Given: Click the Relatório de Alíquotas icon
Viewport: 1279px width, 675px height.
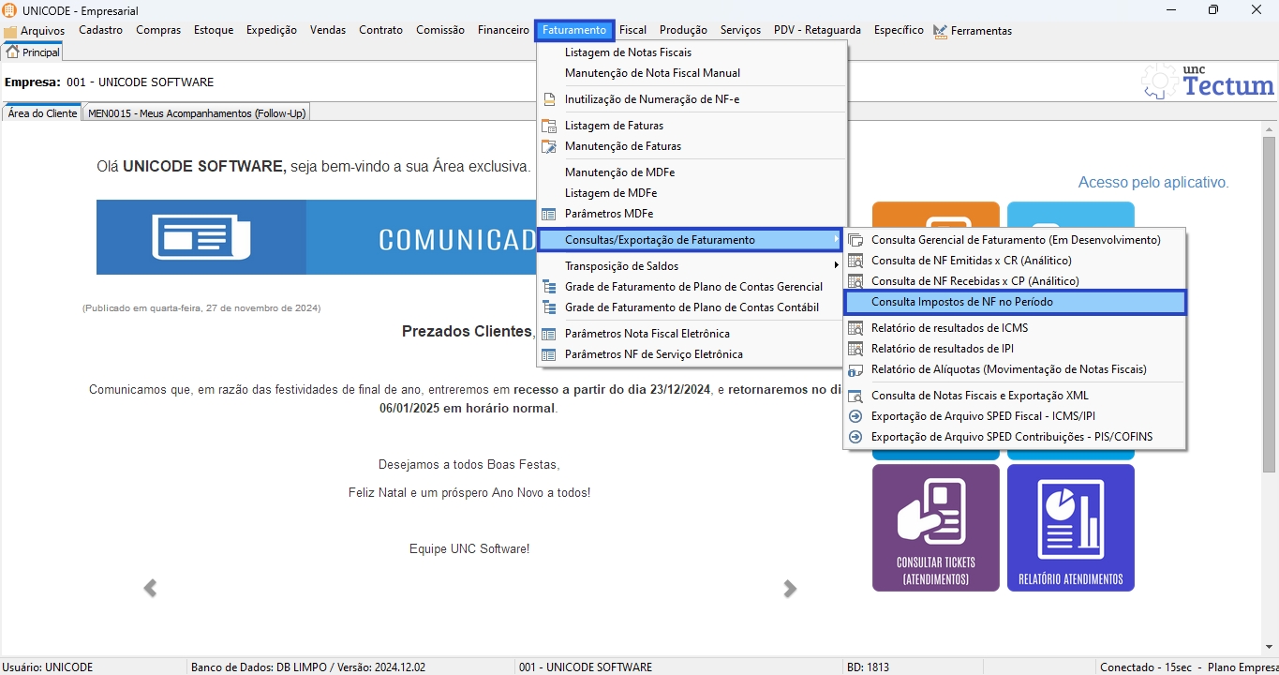Looking at the screenshot, I should [855, 369].
